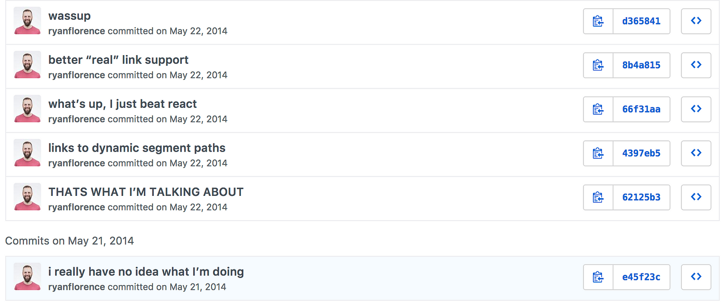This screenshot has width=722, height=306.
Task: Open 'what's up, I just beat react' commit
Action: click(122, 104)
